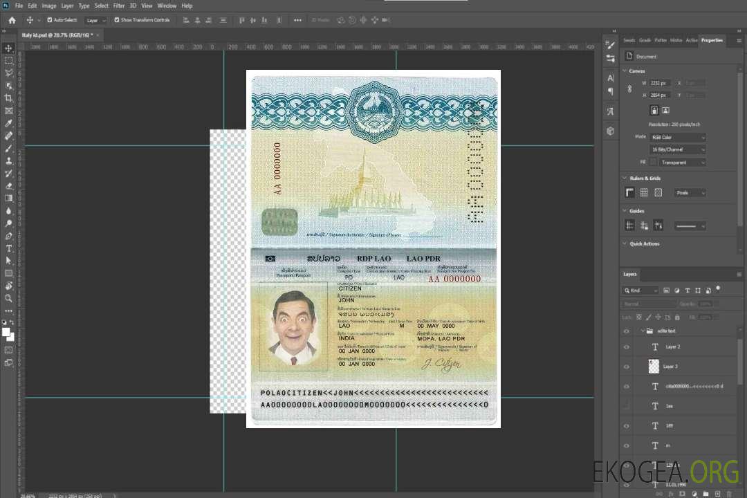Select the Eraser tool
This screenshot has width=747, height=498.
[8, 186]
